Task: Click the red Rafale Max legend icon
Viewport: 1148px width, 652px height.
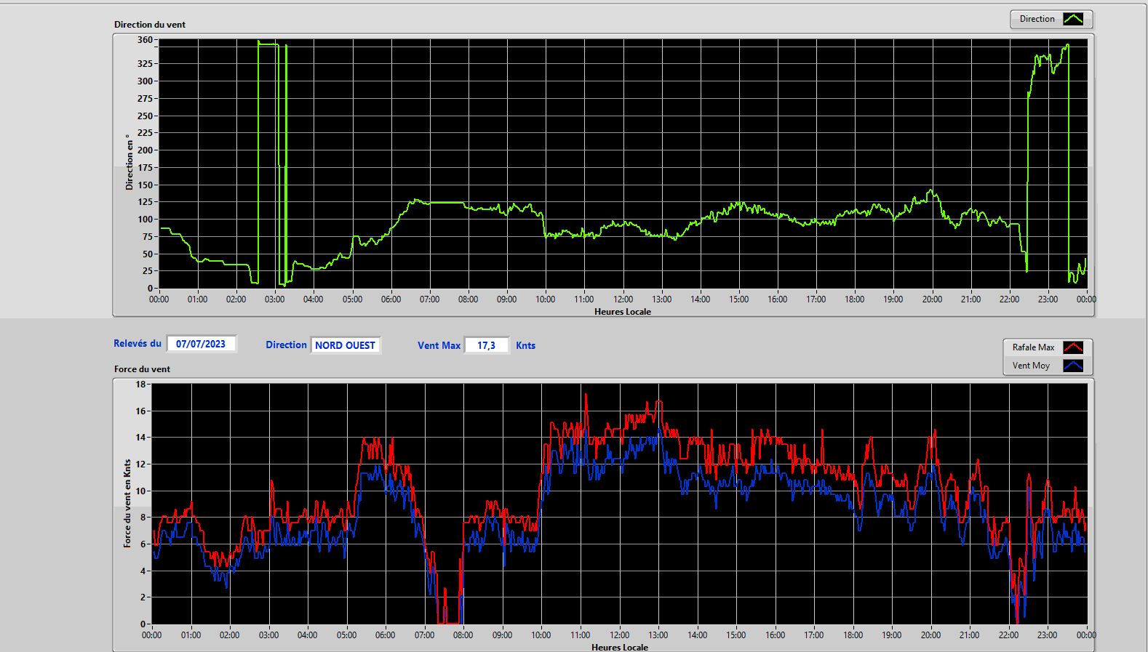Action: tap(1073, 347)
